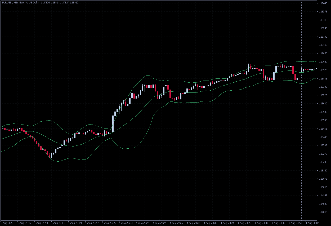Select the '4 Aug 00:07' time axis label

tap(312, 223)
